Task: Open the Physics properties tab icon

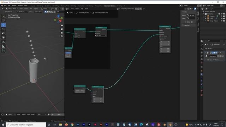Action: (202, 81)
